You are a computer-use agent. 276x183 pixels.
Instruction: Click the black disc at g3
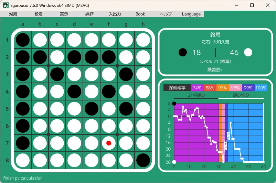click(x=126, y=74)
